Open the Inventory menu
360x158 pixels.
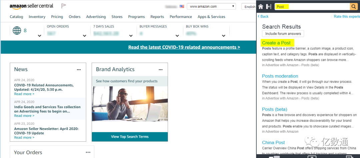(37, 17)
